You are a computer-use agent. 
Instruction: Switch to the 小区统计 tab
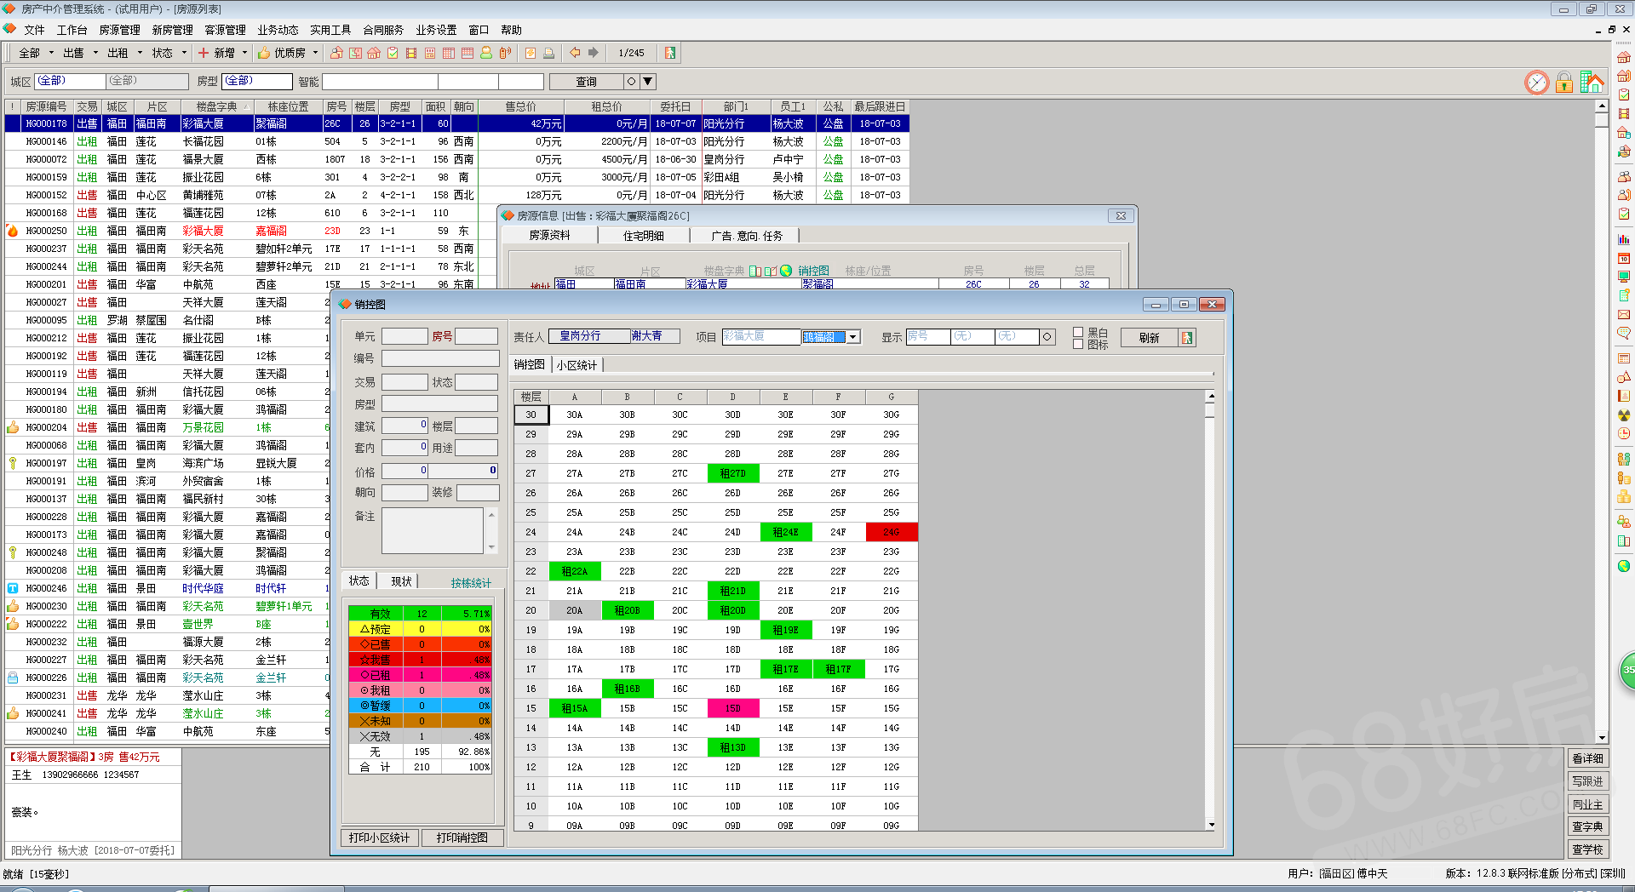coord(577,365)
